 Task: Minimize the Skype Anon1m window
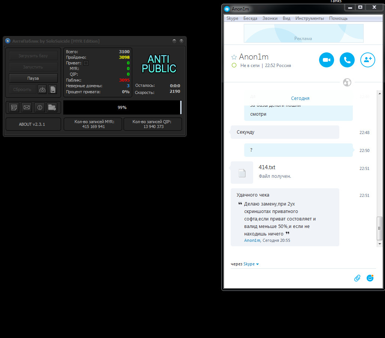click(x=350, y=7)
